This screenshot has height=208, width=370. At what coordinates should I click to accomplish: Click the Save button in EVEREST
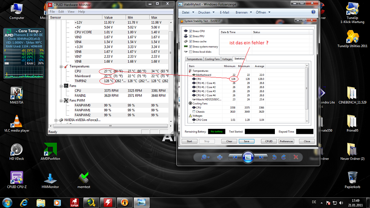247,141
